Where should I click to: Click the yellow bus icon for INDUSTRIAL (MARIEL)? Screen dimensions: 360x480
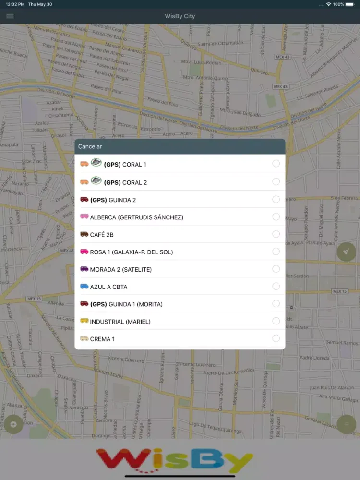click(x=84, y=321)
